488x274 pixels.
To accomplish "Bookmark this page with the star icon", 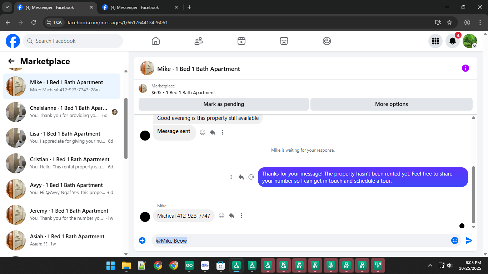I will pos(449,22).
